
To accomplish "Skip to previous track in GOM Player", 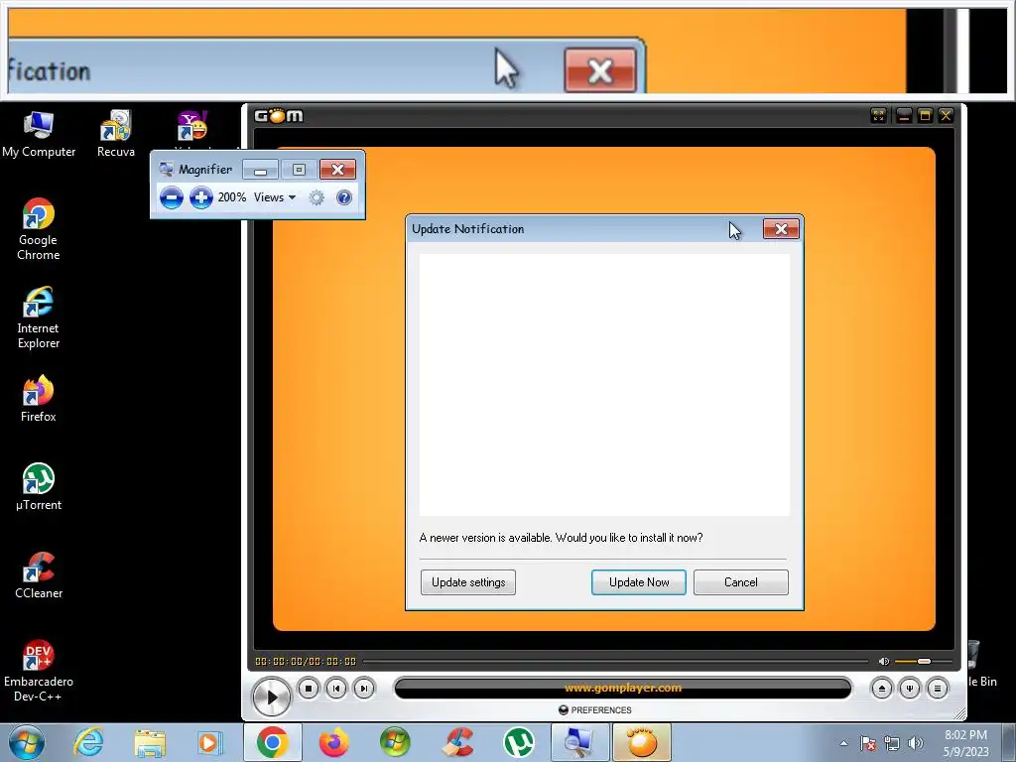I will pos(336,689).
